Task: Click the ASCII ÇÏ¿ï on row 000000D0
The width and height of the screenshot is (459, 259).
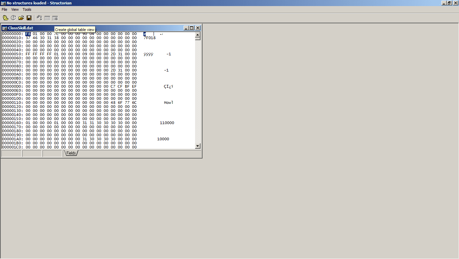Action: [168, 86]
